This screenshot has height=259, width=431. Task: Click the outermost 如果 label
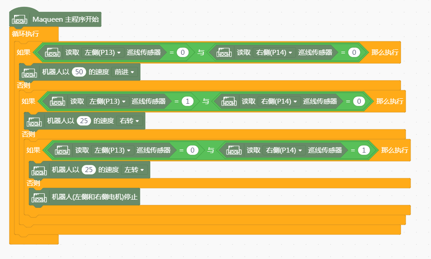23,53
